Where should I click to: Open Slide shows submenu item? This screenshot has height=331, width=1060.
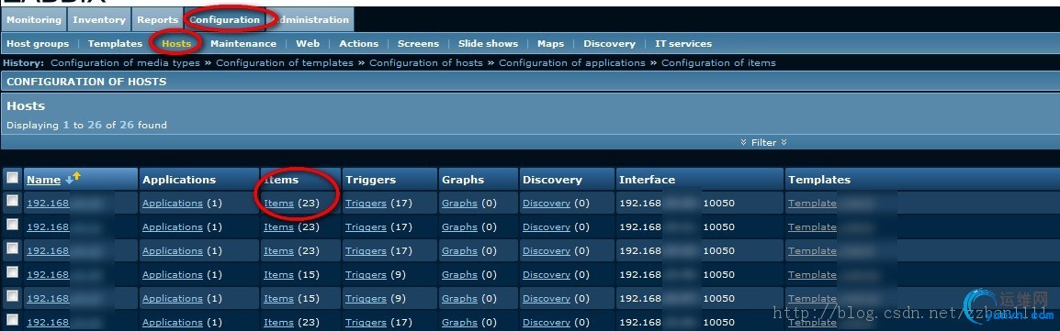(x=488, y=43)
